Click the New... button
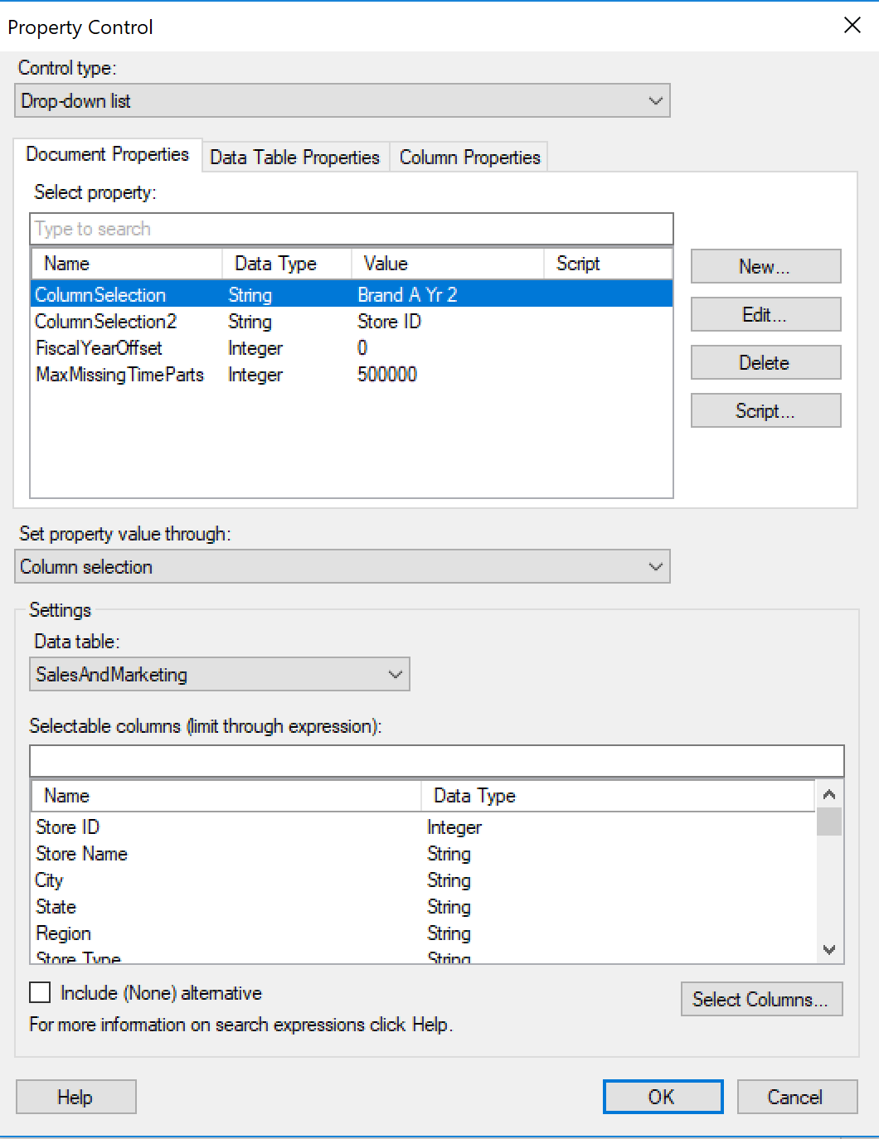Viewport: 879px width, 1139px height. pos(765,266)
